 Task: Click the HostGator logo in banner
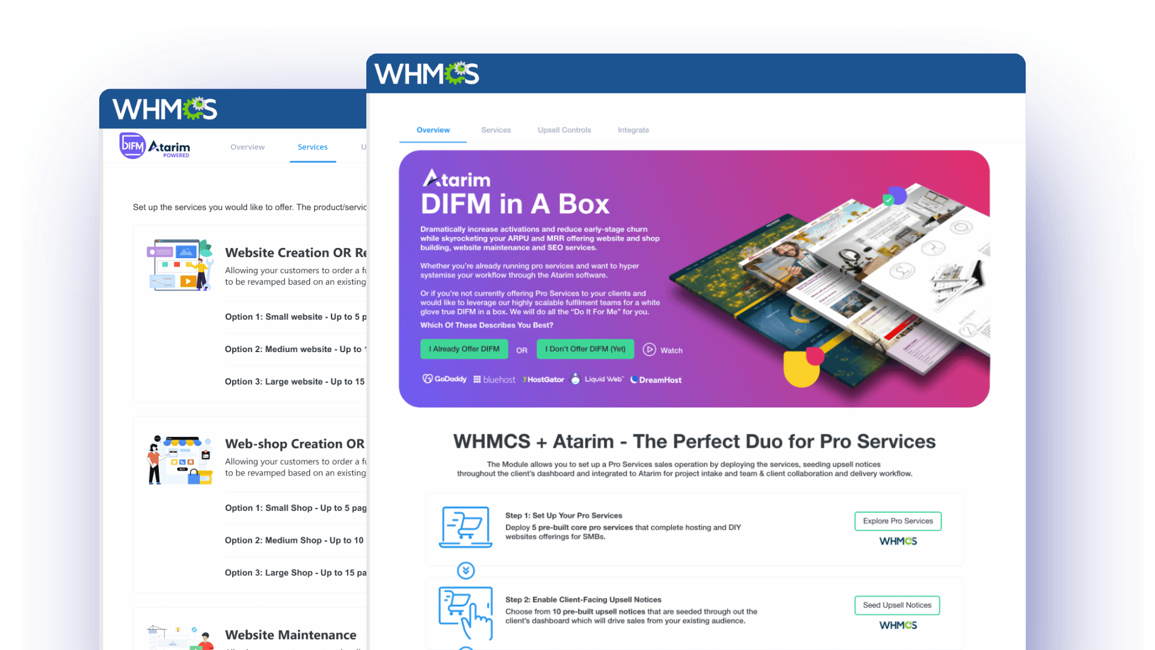543,380
